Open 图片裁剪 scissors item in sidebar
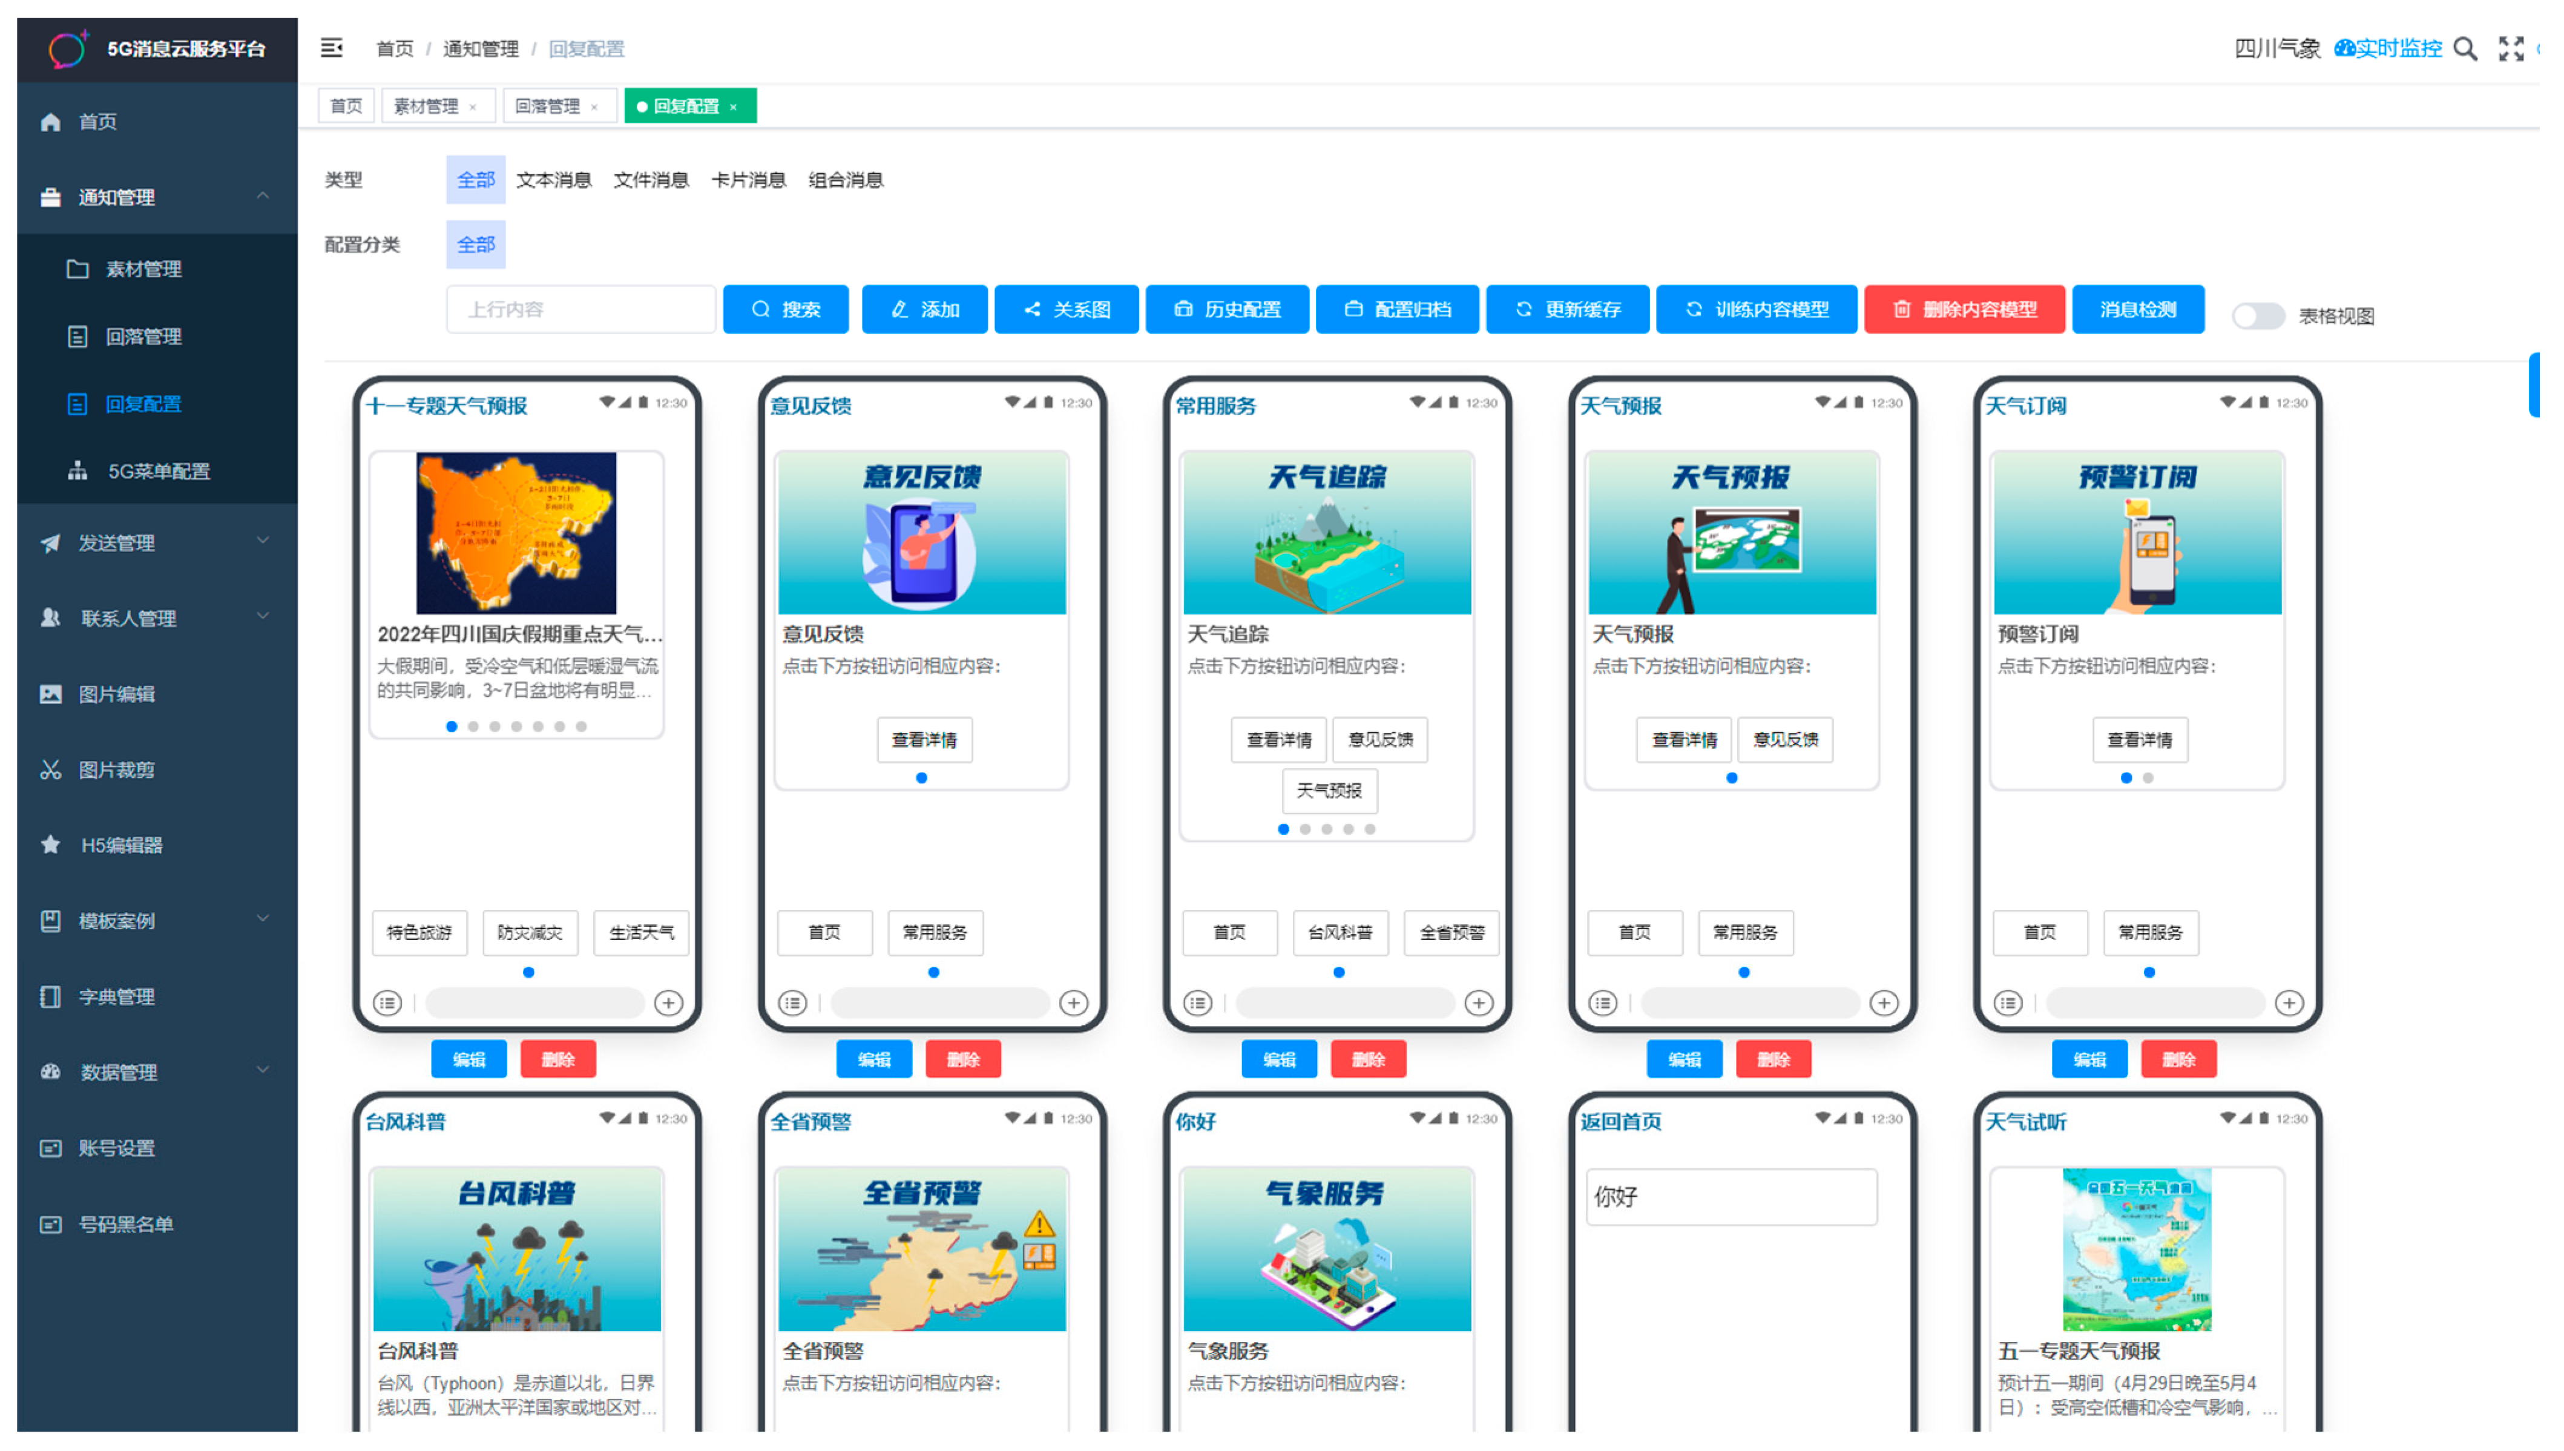This screenshot has height=1451, width=2564. (x=116, y=769)
